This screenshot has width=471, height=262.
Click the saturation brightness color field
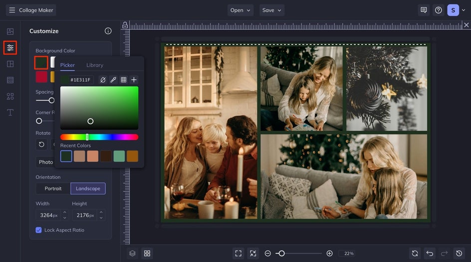pos(99,108)
